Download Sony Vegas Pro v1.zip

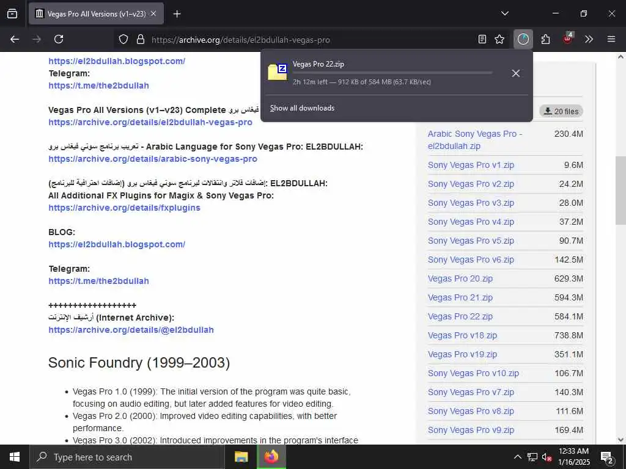pos(471,165)
